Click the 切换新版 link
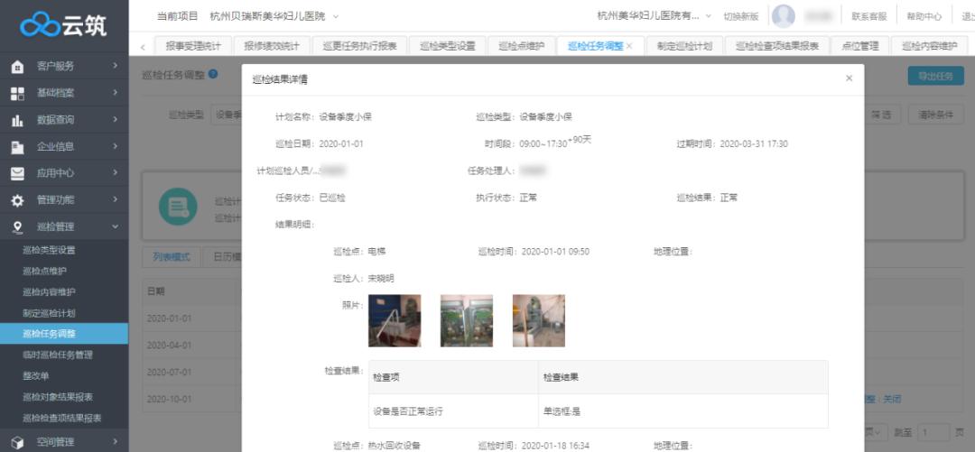The image size is (975, 452). coord(741,17)
